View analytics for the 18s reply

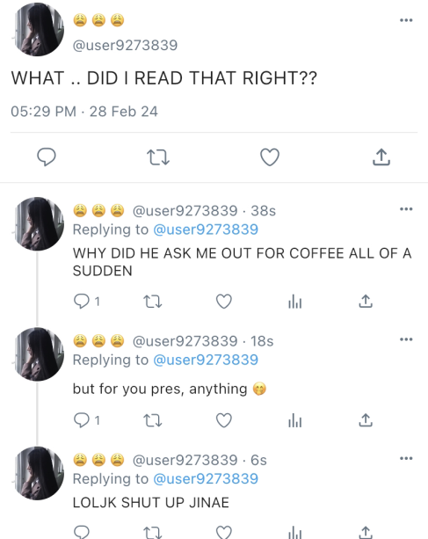click(295, 420)
